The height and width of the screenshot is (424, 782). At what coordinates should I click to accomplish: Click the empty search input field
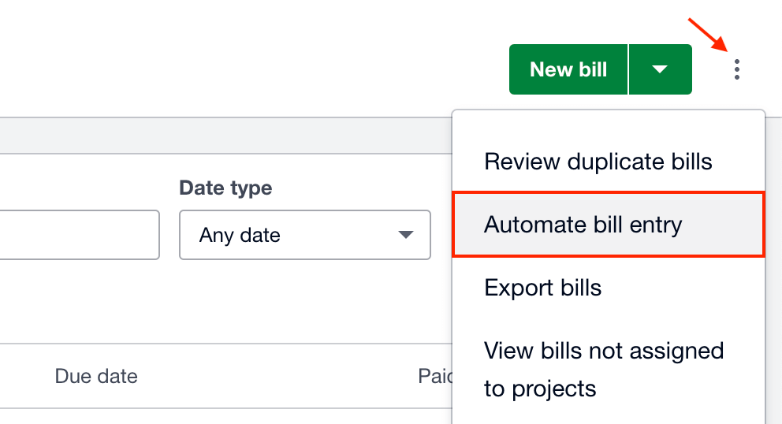point(80,235)
